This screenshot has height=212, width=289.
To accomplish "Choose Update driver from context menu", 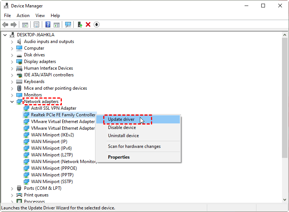I will [x=121, y=119].
